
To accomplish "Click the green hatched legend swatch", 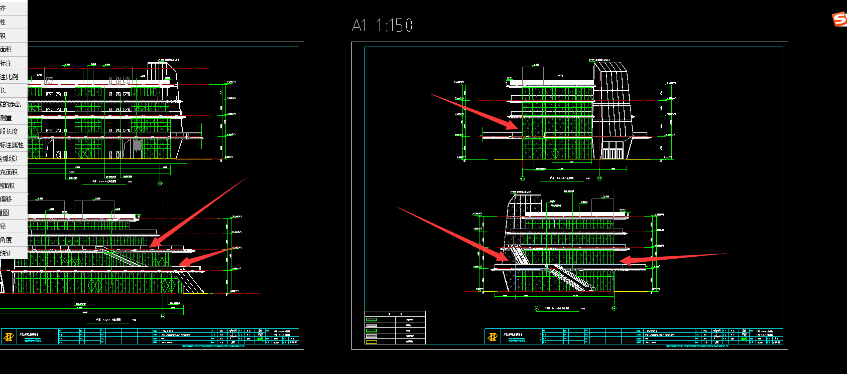I will point(372,319).
